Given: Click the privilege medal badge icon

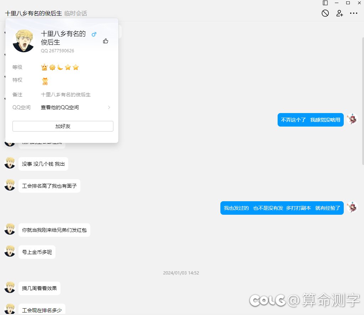Looking at the screenshot, I should tap(45, 81).
